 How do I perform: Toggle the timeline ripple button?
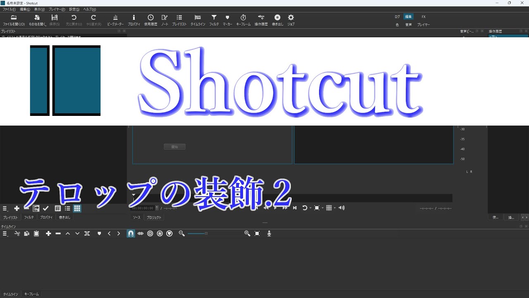click(150, 233)
